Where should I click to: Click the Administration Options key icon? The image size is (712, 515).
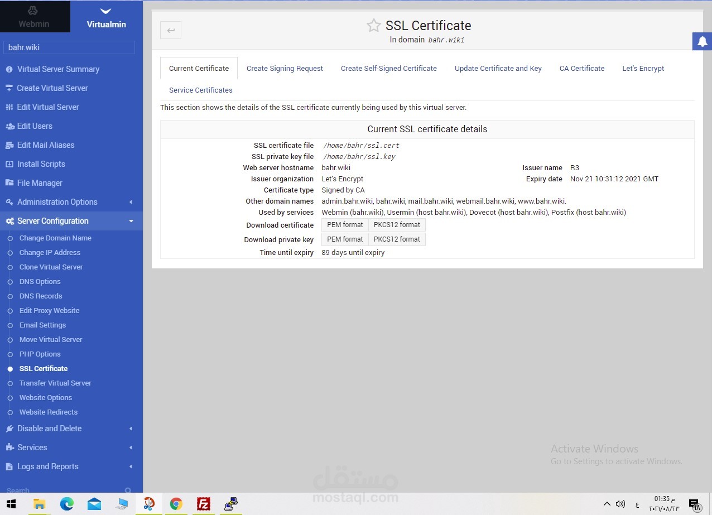(9, 202)
